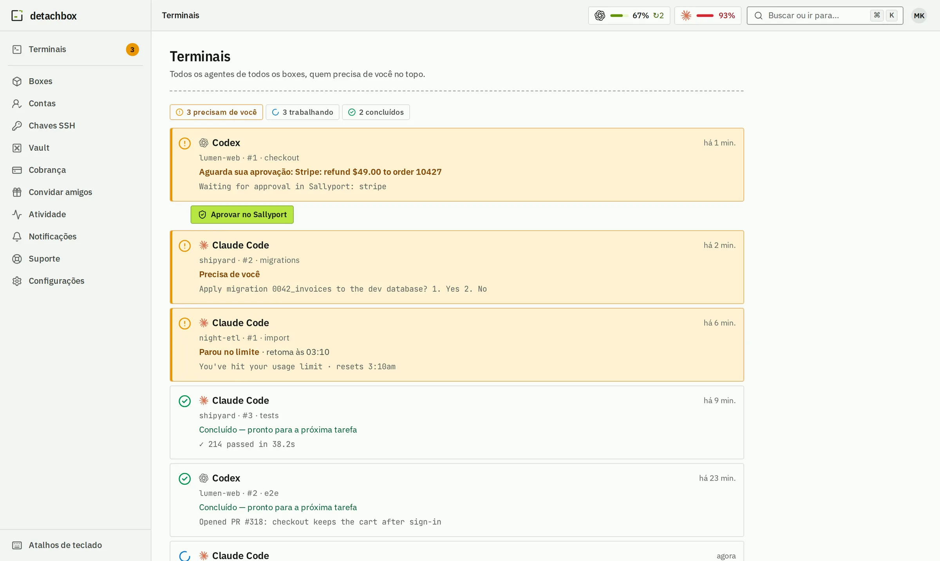Screen dimensions: 940x561
Task: Filter by 3 precisam de você
Action: (216, 112)
